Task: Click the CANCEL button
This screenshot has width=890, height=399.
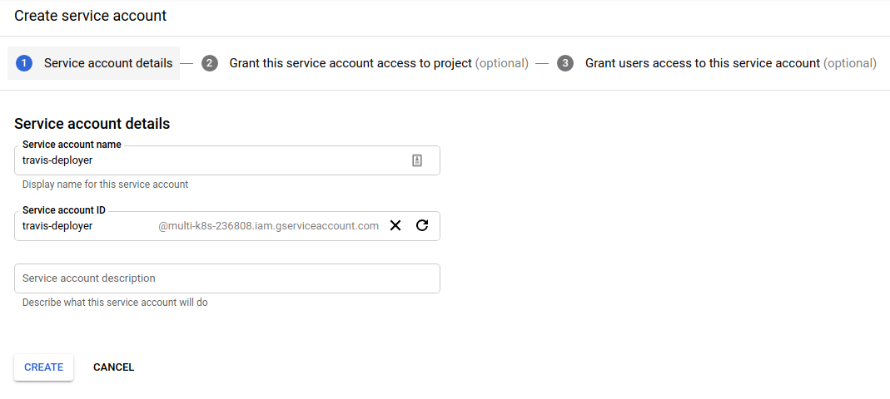Action: [113, 367]
